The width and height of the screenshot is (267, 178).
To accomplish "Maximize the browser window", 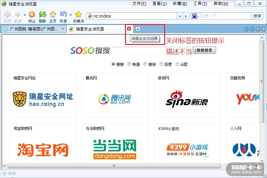I will (x=249, y=4).
